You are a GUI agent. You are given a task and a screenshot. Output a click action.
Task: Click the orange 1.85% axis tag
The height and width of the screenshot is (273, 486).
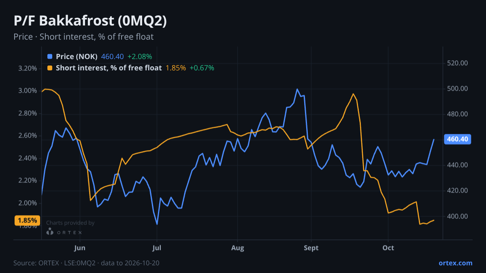coord(28,220)
